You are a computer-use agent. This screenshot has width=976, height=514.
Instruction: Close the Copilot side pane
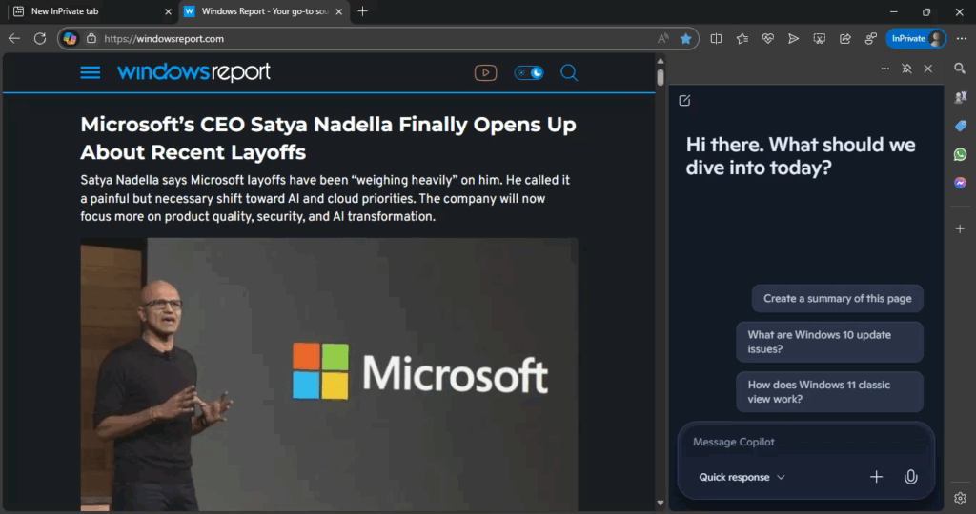click(928, 69)
